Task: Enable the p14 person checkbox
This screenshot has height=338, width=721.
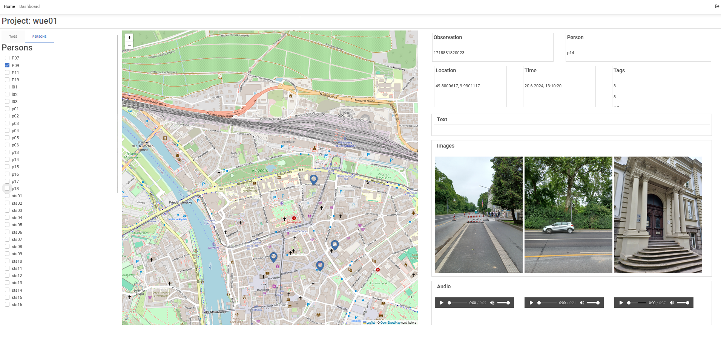Action: click(x=7, y=160)
